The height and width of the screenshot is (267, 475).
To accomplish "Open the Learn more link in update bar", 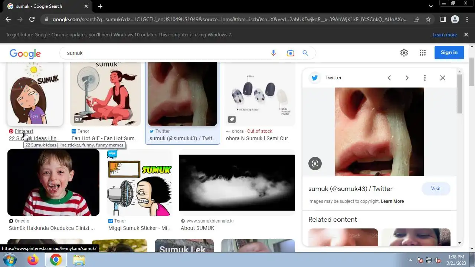I will [445, 35].
